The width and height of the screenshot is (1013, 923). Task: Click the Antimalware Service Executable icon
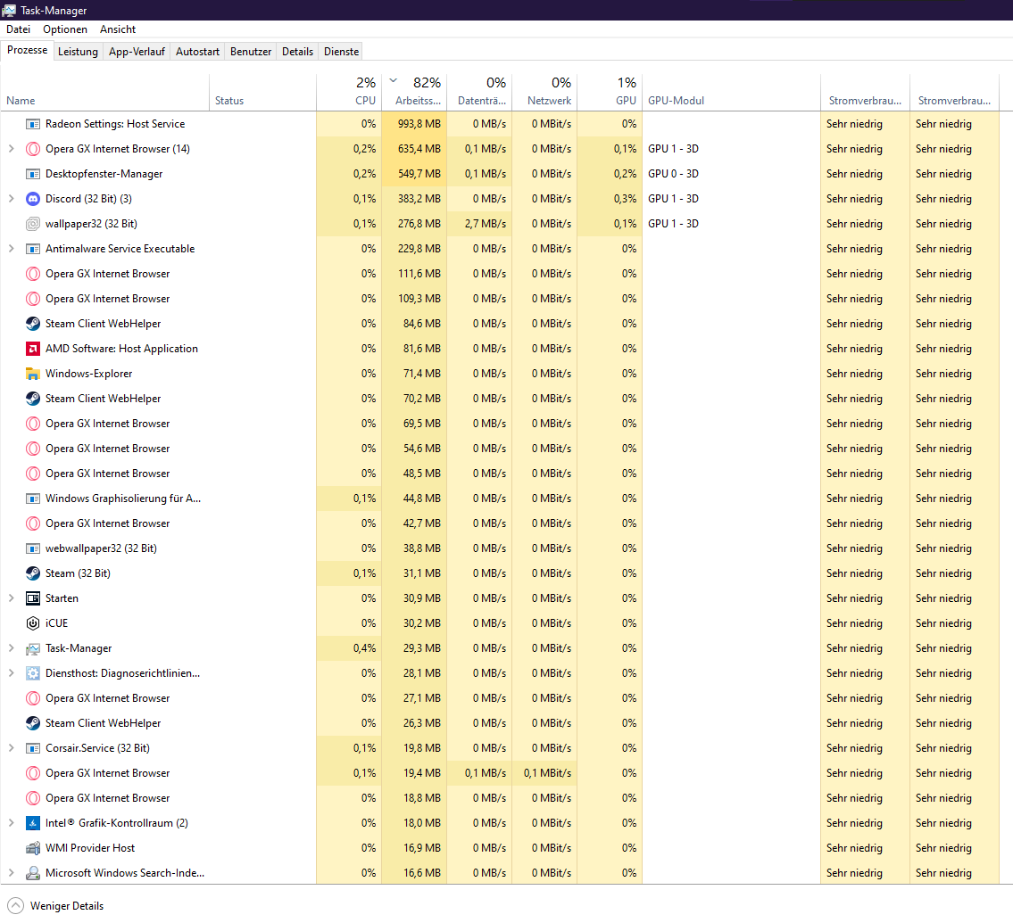point(33,249)
